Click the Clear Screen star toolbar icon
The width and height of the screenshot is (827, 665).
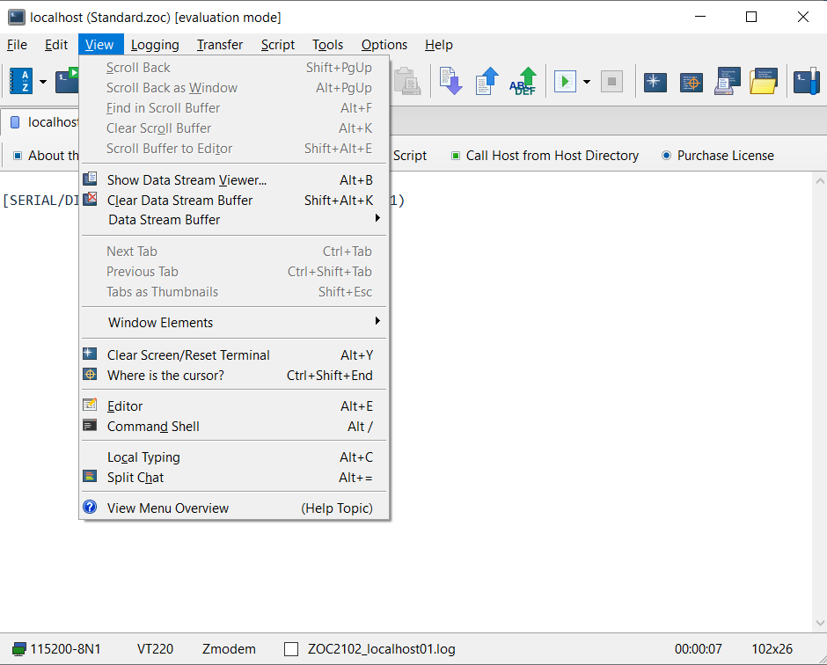[x=655, y=82]
